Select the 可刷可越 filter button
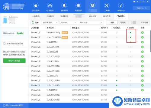The image size is (151, 108). coord(144,22)
